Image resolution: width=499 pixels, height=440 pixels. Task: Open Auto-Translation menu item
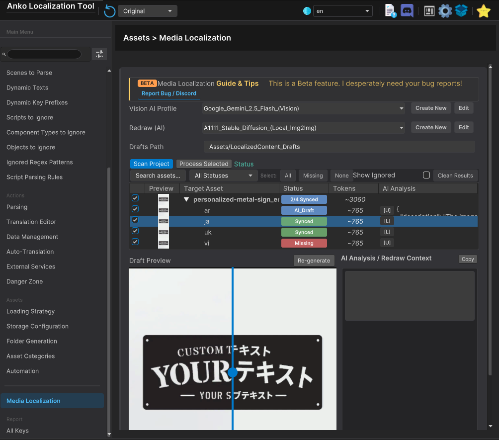(30, 252)
